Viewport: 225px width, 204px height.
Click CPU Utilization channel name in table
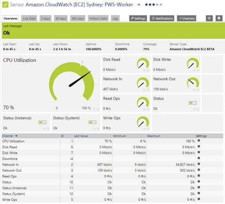[13, 141]
